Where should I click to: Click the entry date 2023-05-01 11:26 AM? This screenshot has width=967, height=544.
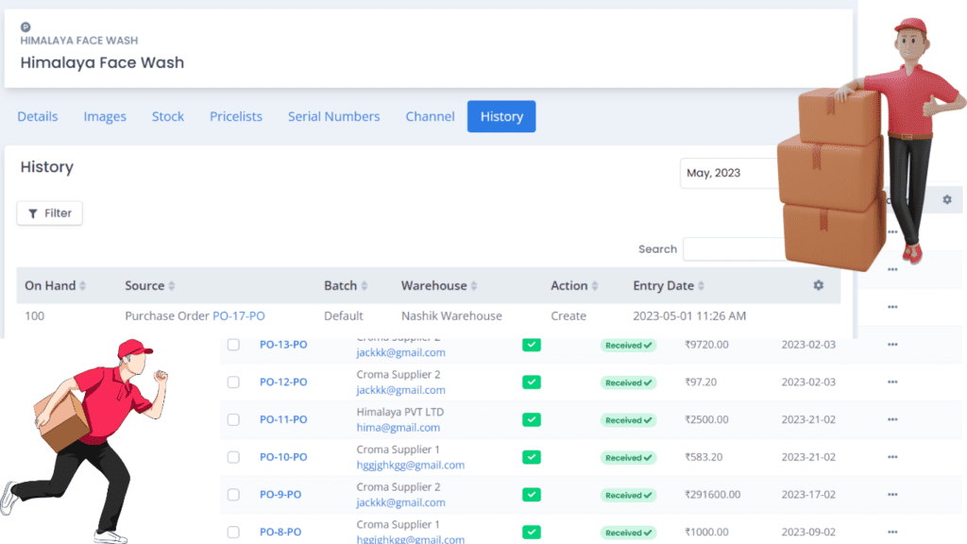tap(689, 315)
